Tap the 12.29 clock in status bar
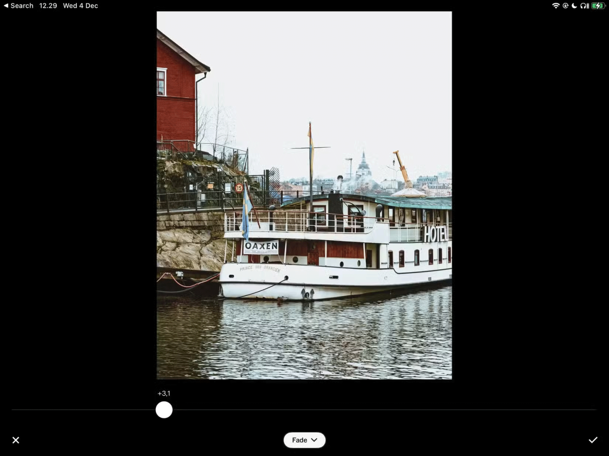 (x=48, y=6)
